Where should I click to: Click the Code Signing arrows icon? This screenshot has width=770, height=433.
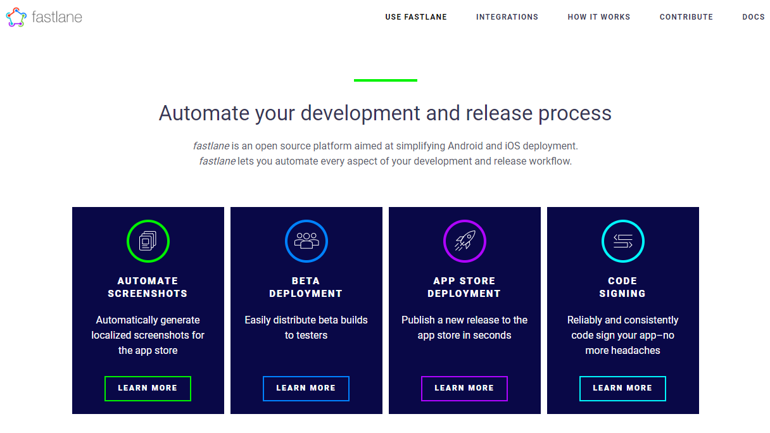pos(623,241)
